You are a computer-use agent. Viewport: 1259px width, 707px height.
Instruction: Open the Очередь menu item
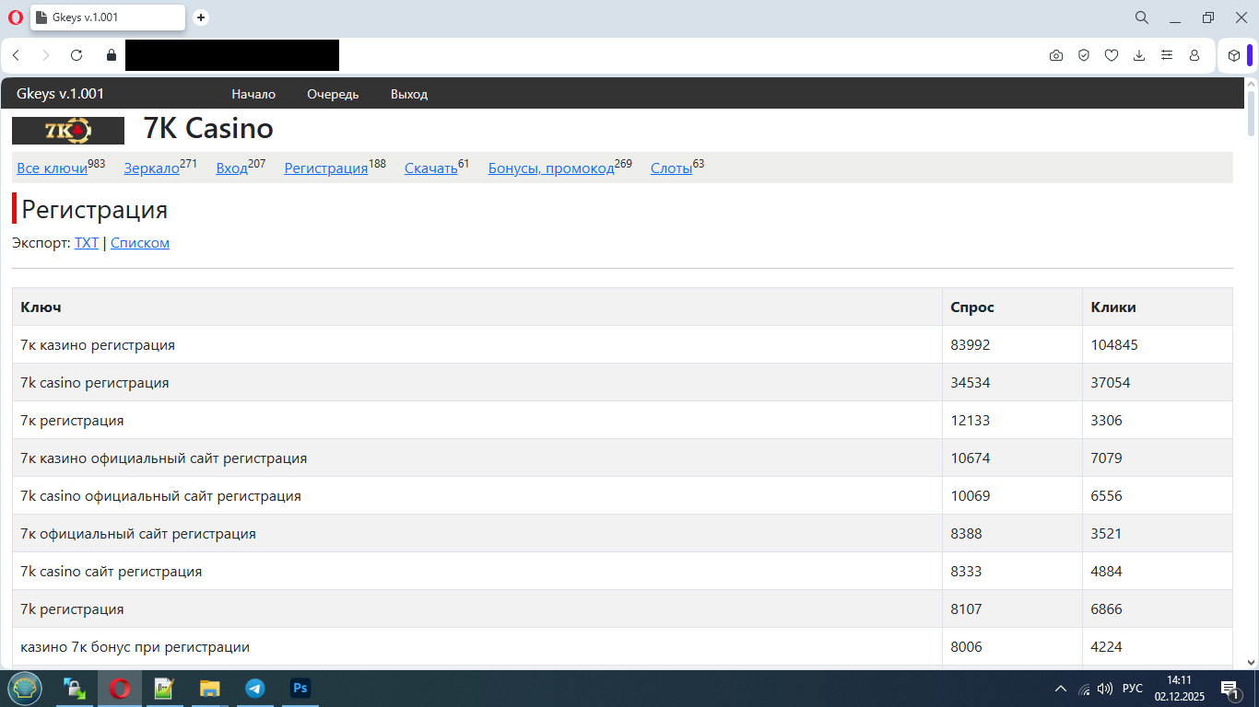click(x=333, y=94)
